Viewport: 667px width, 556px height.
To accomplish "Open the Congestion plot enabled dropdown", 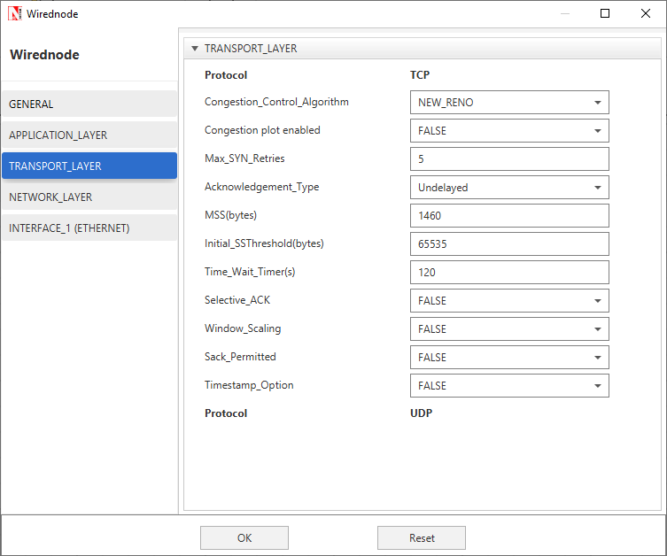I will 509,131.
